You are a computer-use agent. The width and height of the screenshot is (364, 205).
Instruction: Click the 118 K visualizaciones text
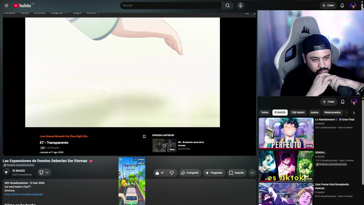(x=326, y=161)
